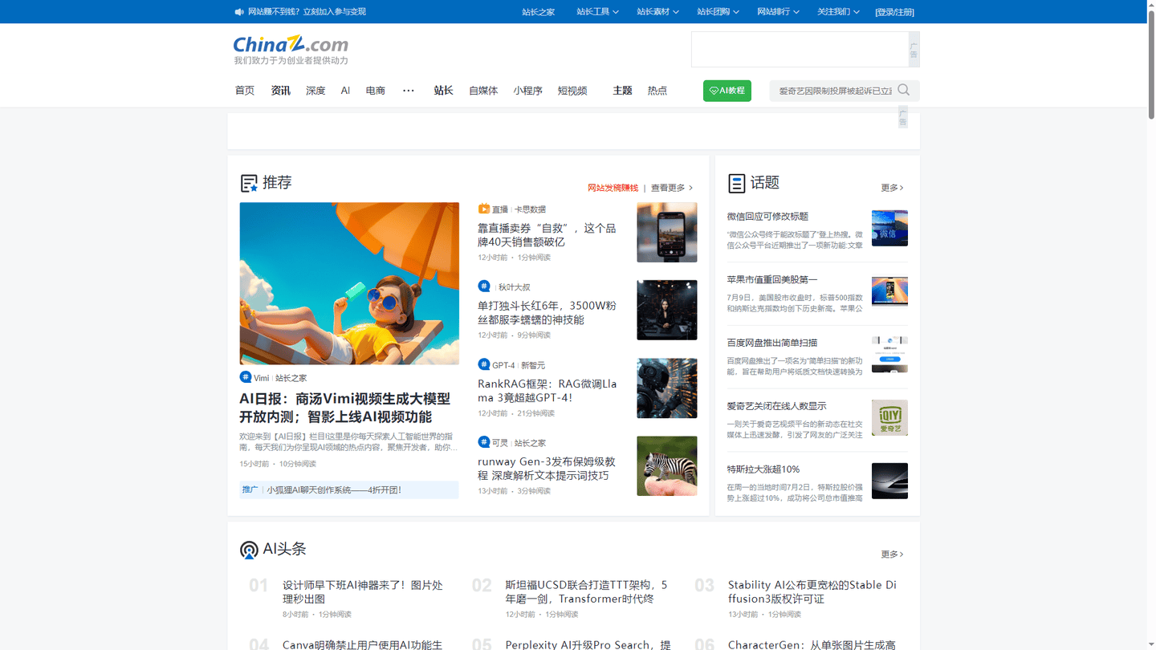Click the green AI教程 button
This screenshot has width=1156, height=650.
727,91
